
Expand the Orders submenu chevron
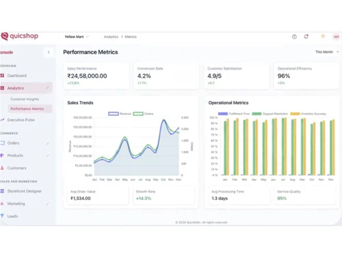48,143
